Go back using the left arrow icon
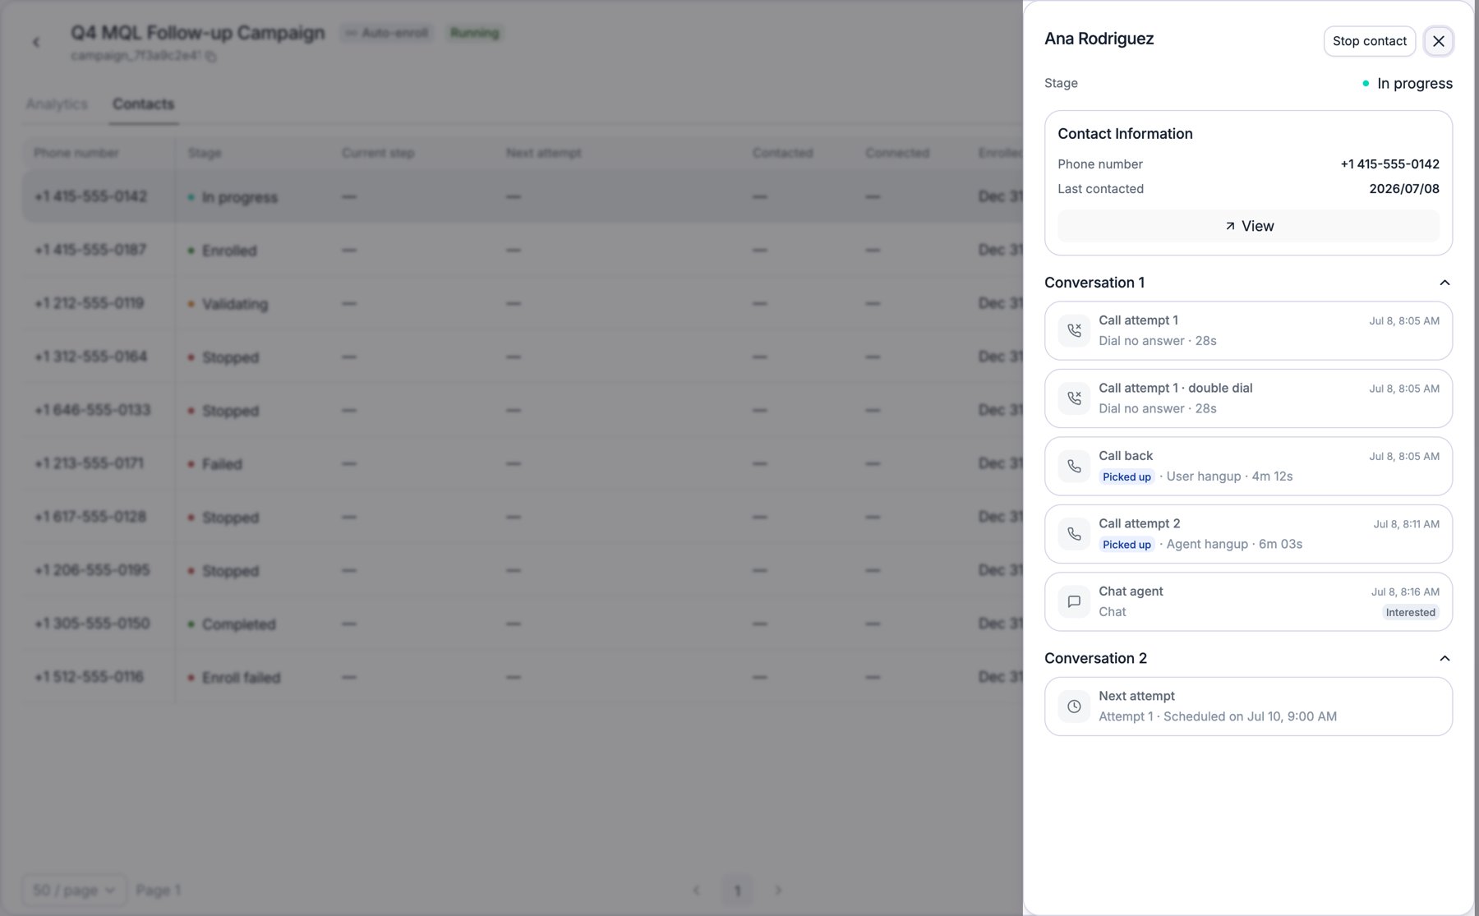 click(x=36, y=42)
